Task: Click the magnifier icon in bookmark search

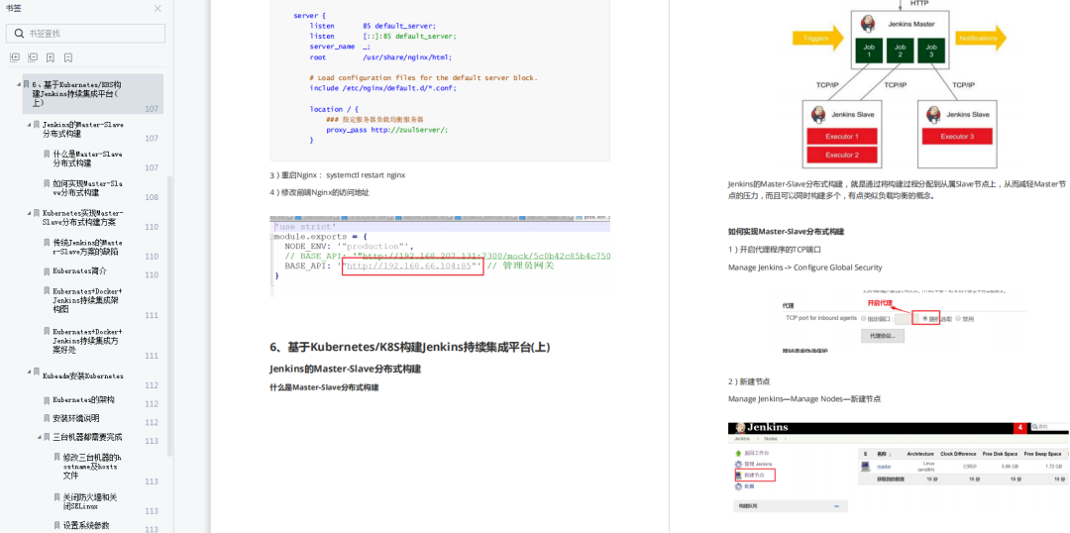Action: click(19, 34)
